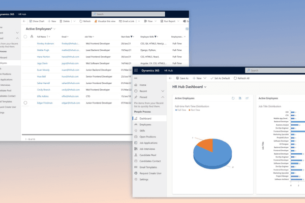The width and height of the screenshot is (305, 203).
Task: Select Candidates Contact in the sidebar
Action: click(x=150, y=161)
